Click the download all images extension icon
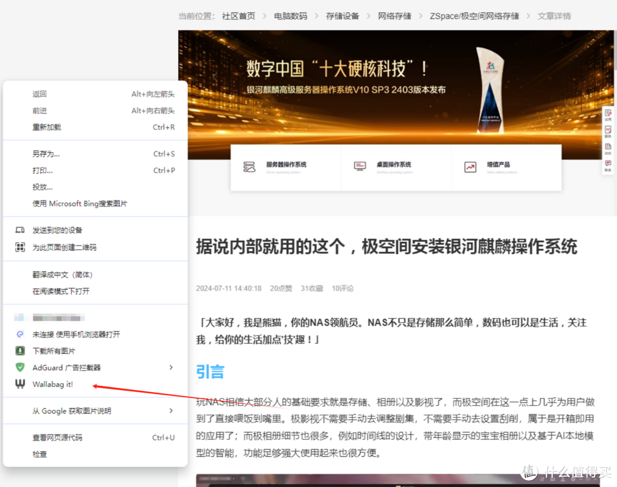 tap(21, 351)
